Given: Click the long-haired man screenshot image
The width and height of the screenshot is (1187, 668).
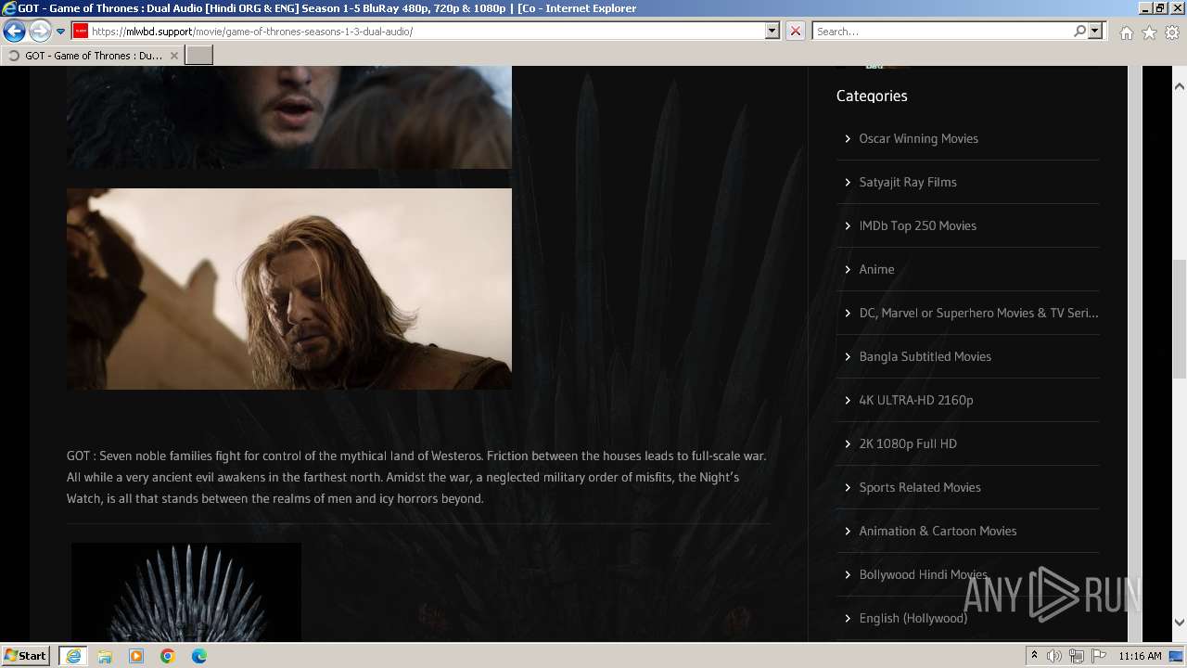Looking at the screenshot, I should (x=288, y=289).
